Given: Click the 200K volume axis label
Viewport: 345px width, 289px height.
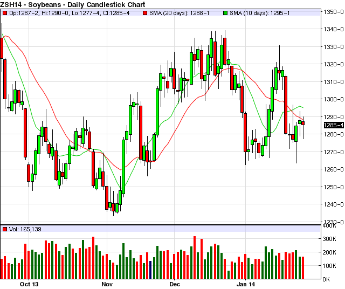Looking at the screenshot, I should [329, 252].
